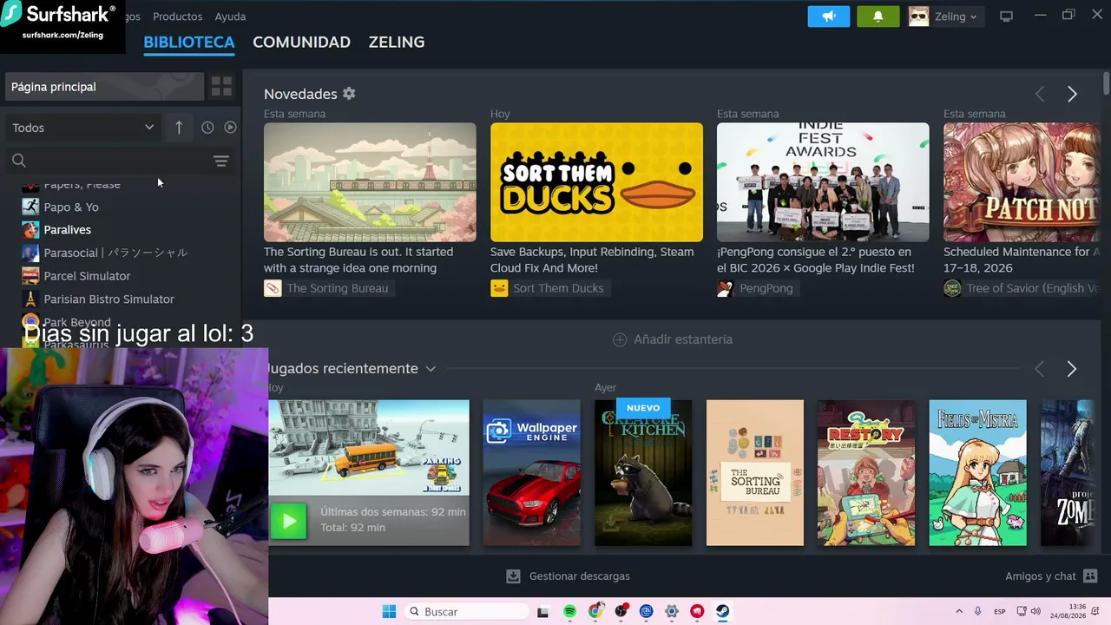Screen dimensions: 1111x625
Task: Open the ZELING profile tab
Action: click(x=397, y=42)
